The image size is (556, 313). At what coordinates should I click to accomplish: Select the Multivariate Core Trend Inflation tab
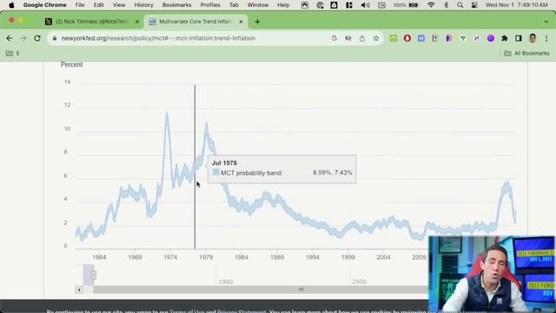pyautogui.click(x=195, y=22)
